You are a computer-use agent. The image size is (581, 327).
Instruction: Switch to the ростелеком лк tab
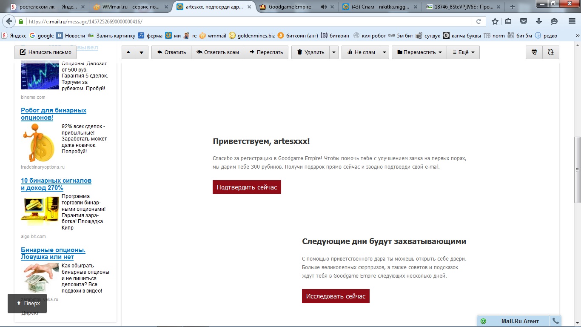point(47,7)
